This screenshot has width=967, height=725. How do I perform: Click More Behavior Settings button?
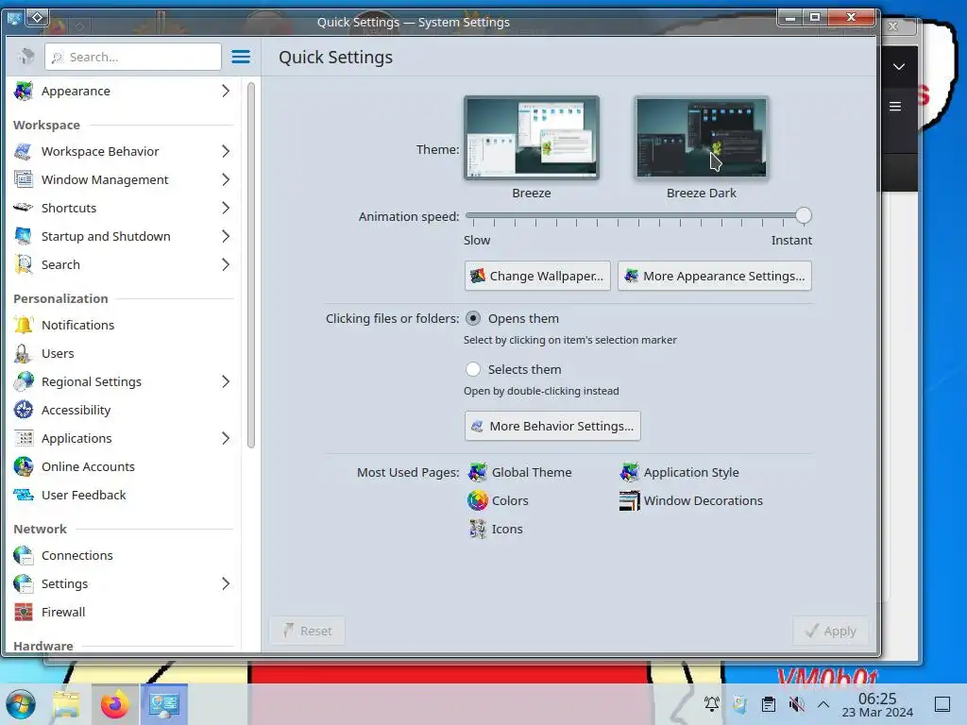(x=552, y=426)
